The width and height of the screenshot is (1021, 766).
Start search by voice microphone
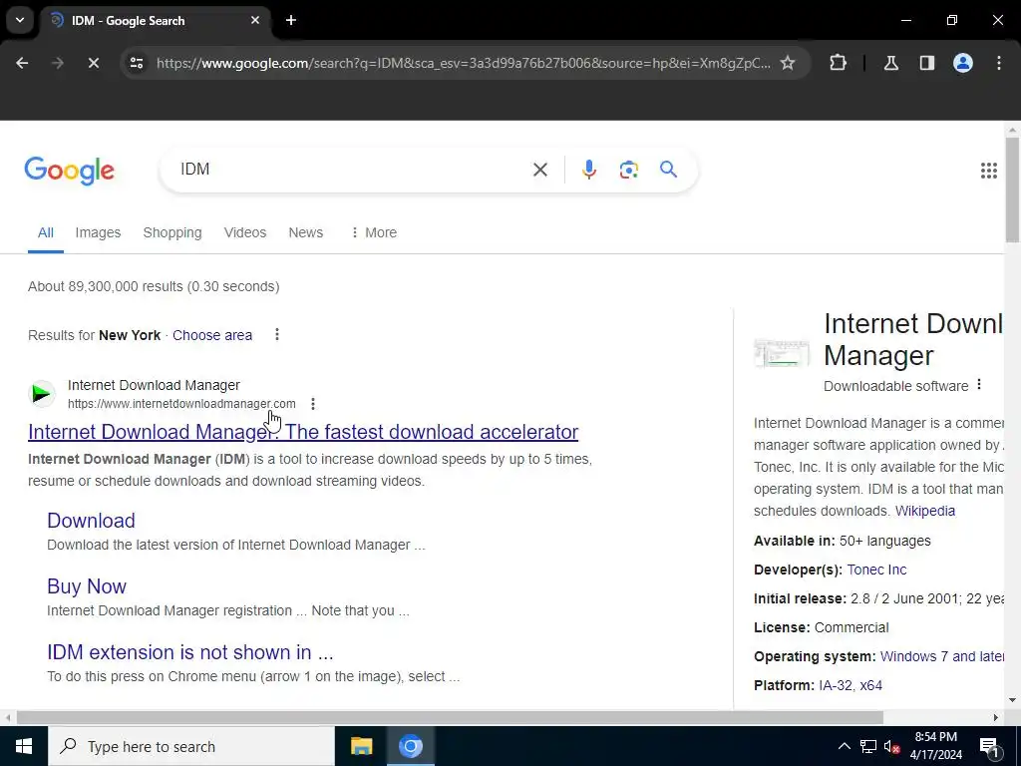[x=588, y=170]
